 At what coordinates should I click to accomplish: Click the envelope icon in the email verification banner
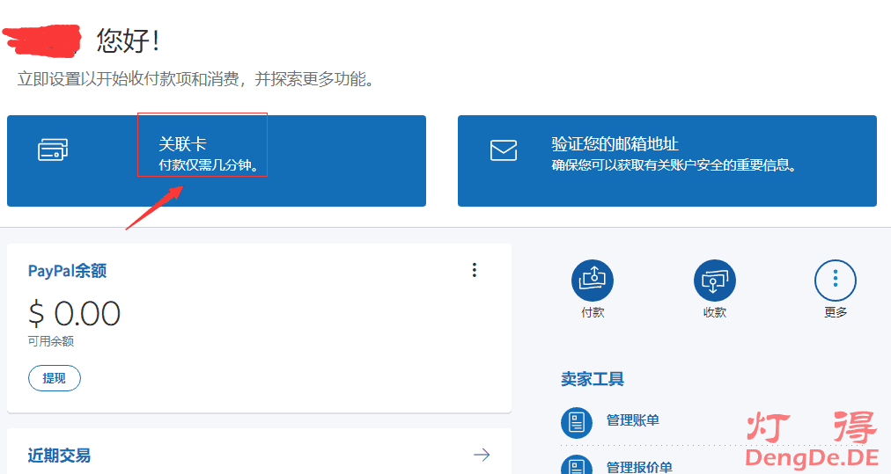coord(504,150)
